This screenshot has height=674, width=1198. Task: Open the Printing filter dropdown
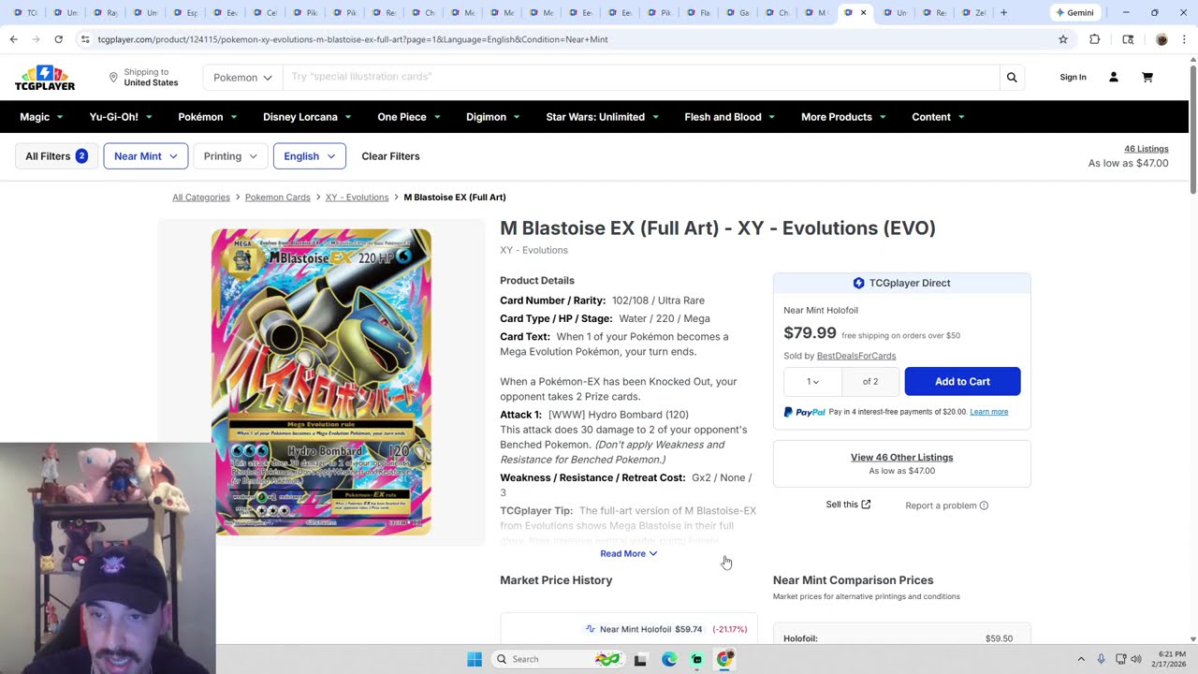pos(230,156)
